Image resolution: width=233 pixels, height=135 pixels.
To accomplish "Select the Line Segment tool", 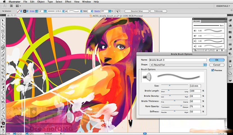I will click(3, 41).
